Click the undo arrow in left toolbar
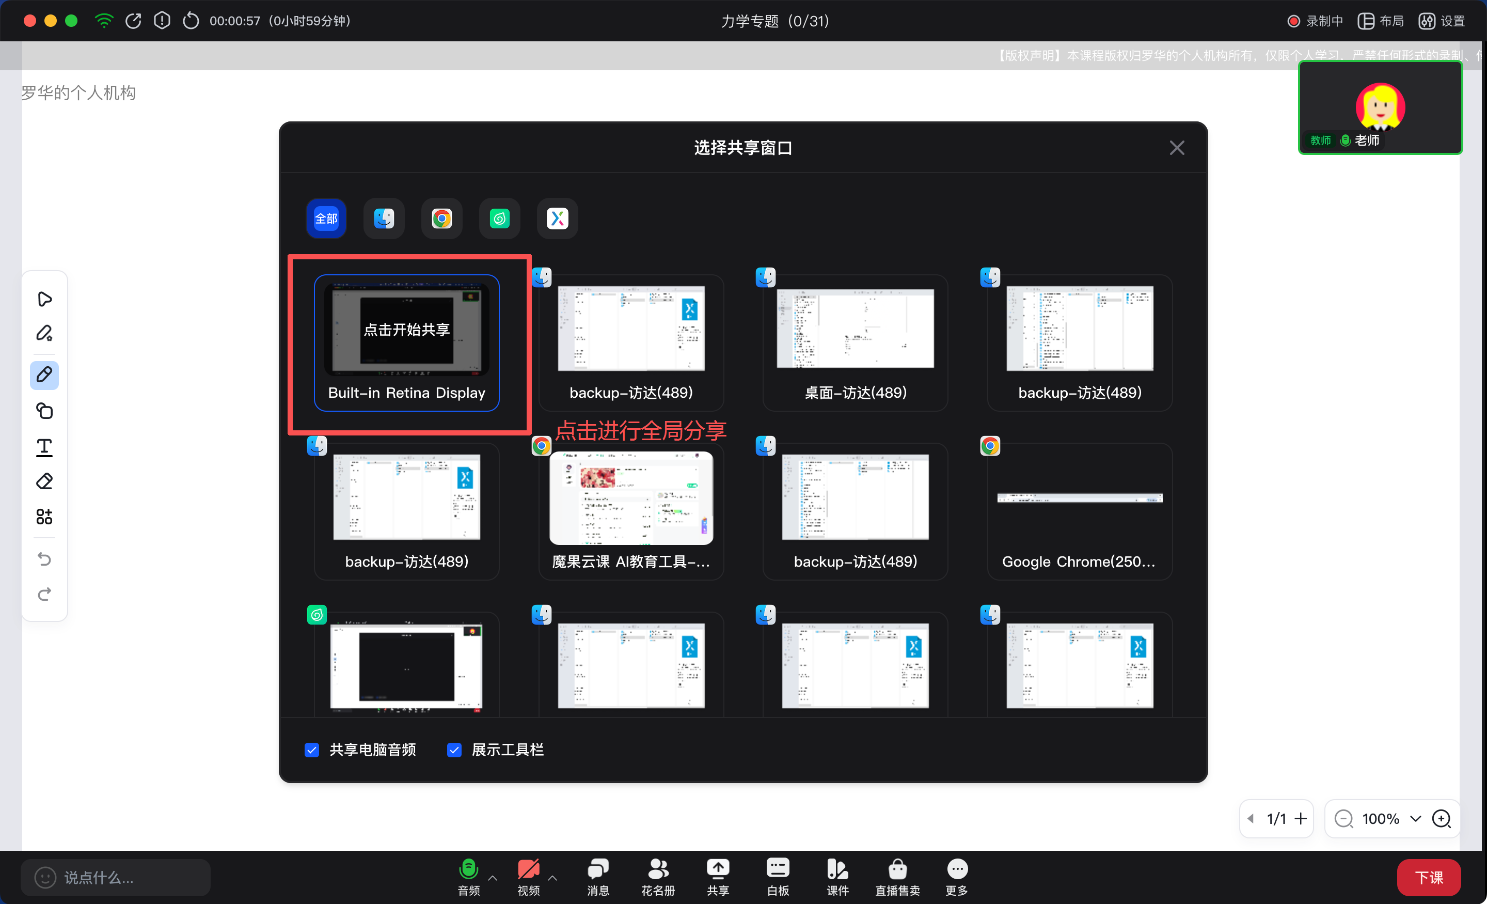Screen dimensions: 1487x904 (x=44, y=558)
